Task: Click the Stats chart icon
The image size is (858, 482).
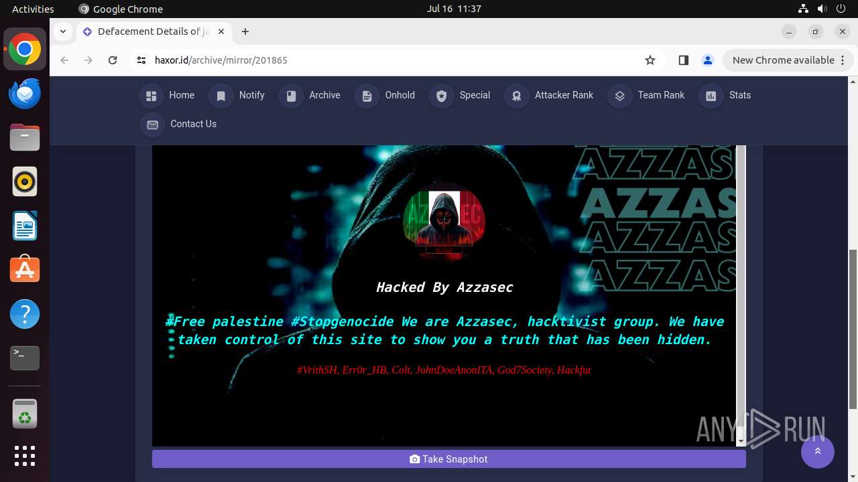Action: [x=711, y=96]
